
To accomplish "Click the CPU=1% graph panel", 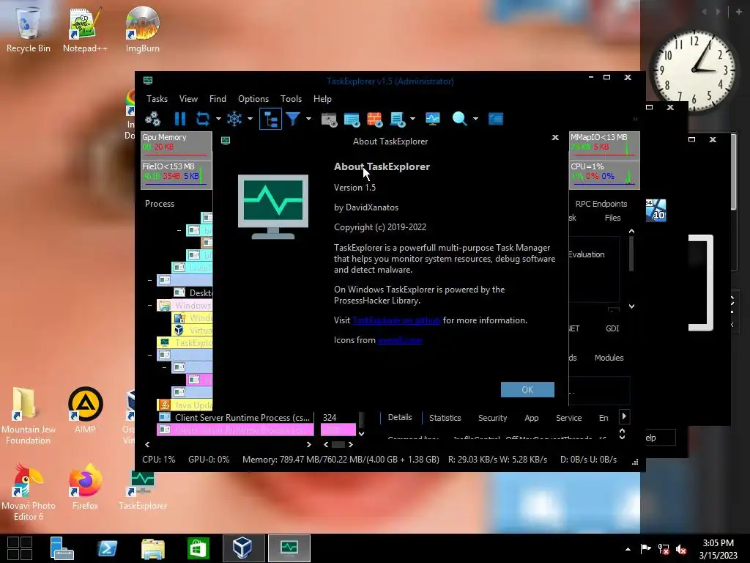I will pyautogui.click(x=604, y=174).
